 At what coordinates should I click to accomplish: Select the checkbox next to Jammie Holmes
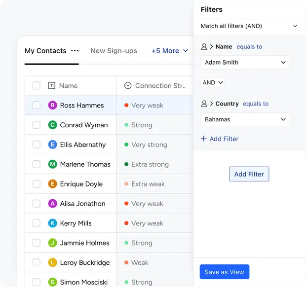tap(37, 243)
